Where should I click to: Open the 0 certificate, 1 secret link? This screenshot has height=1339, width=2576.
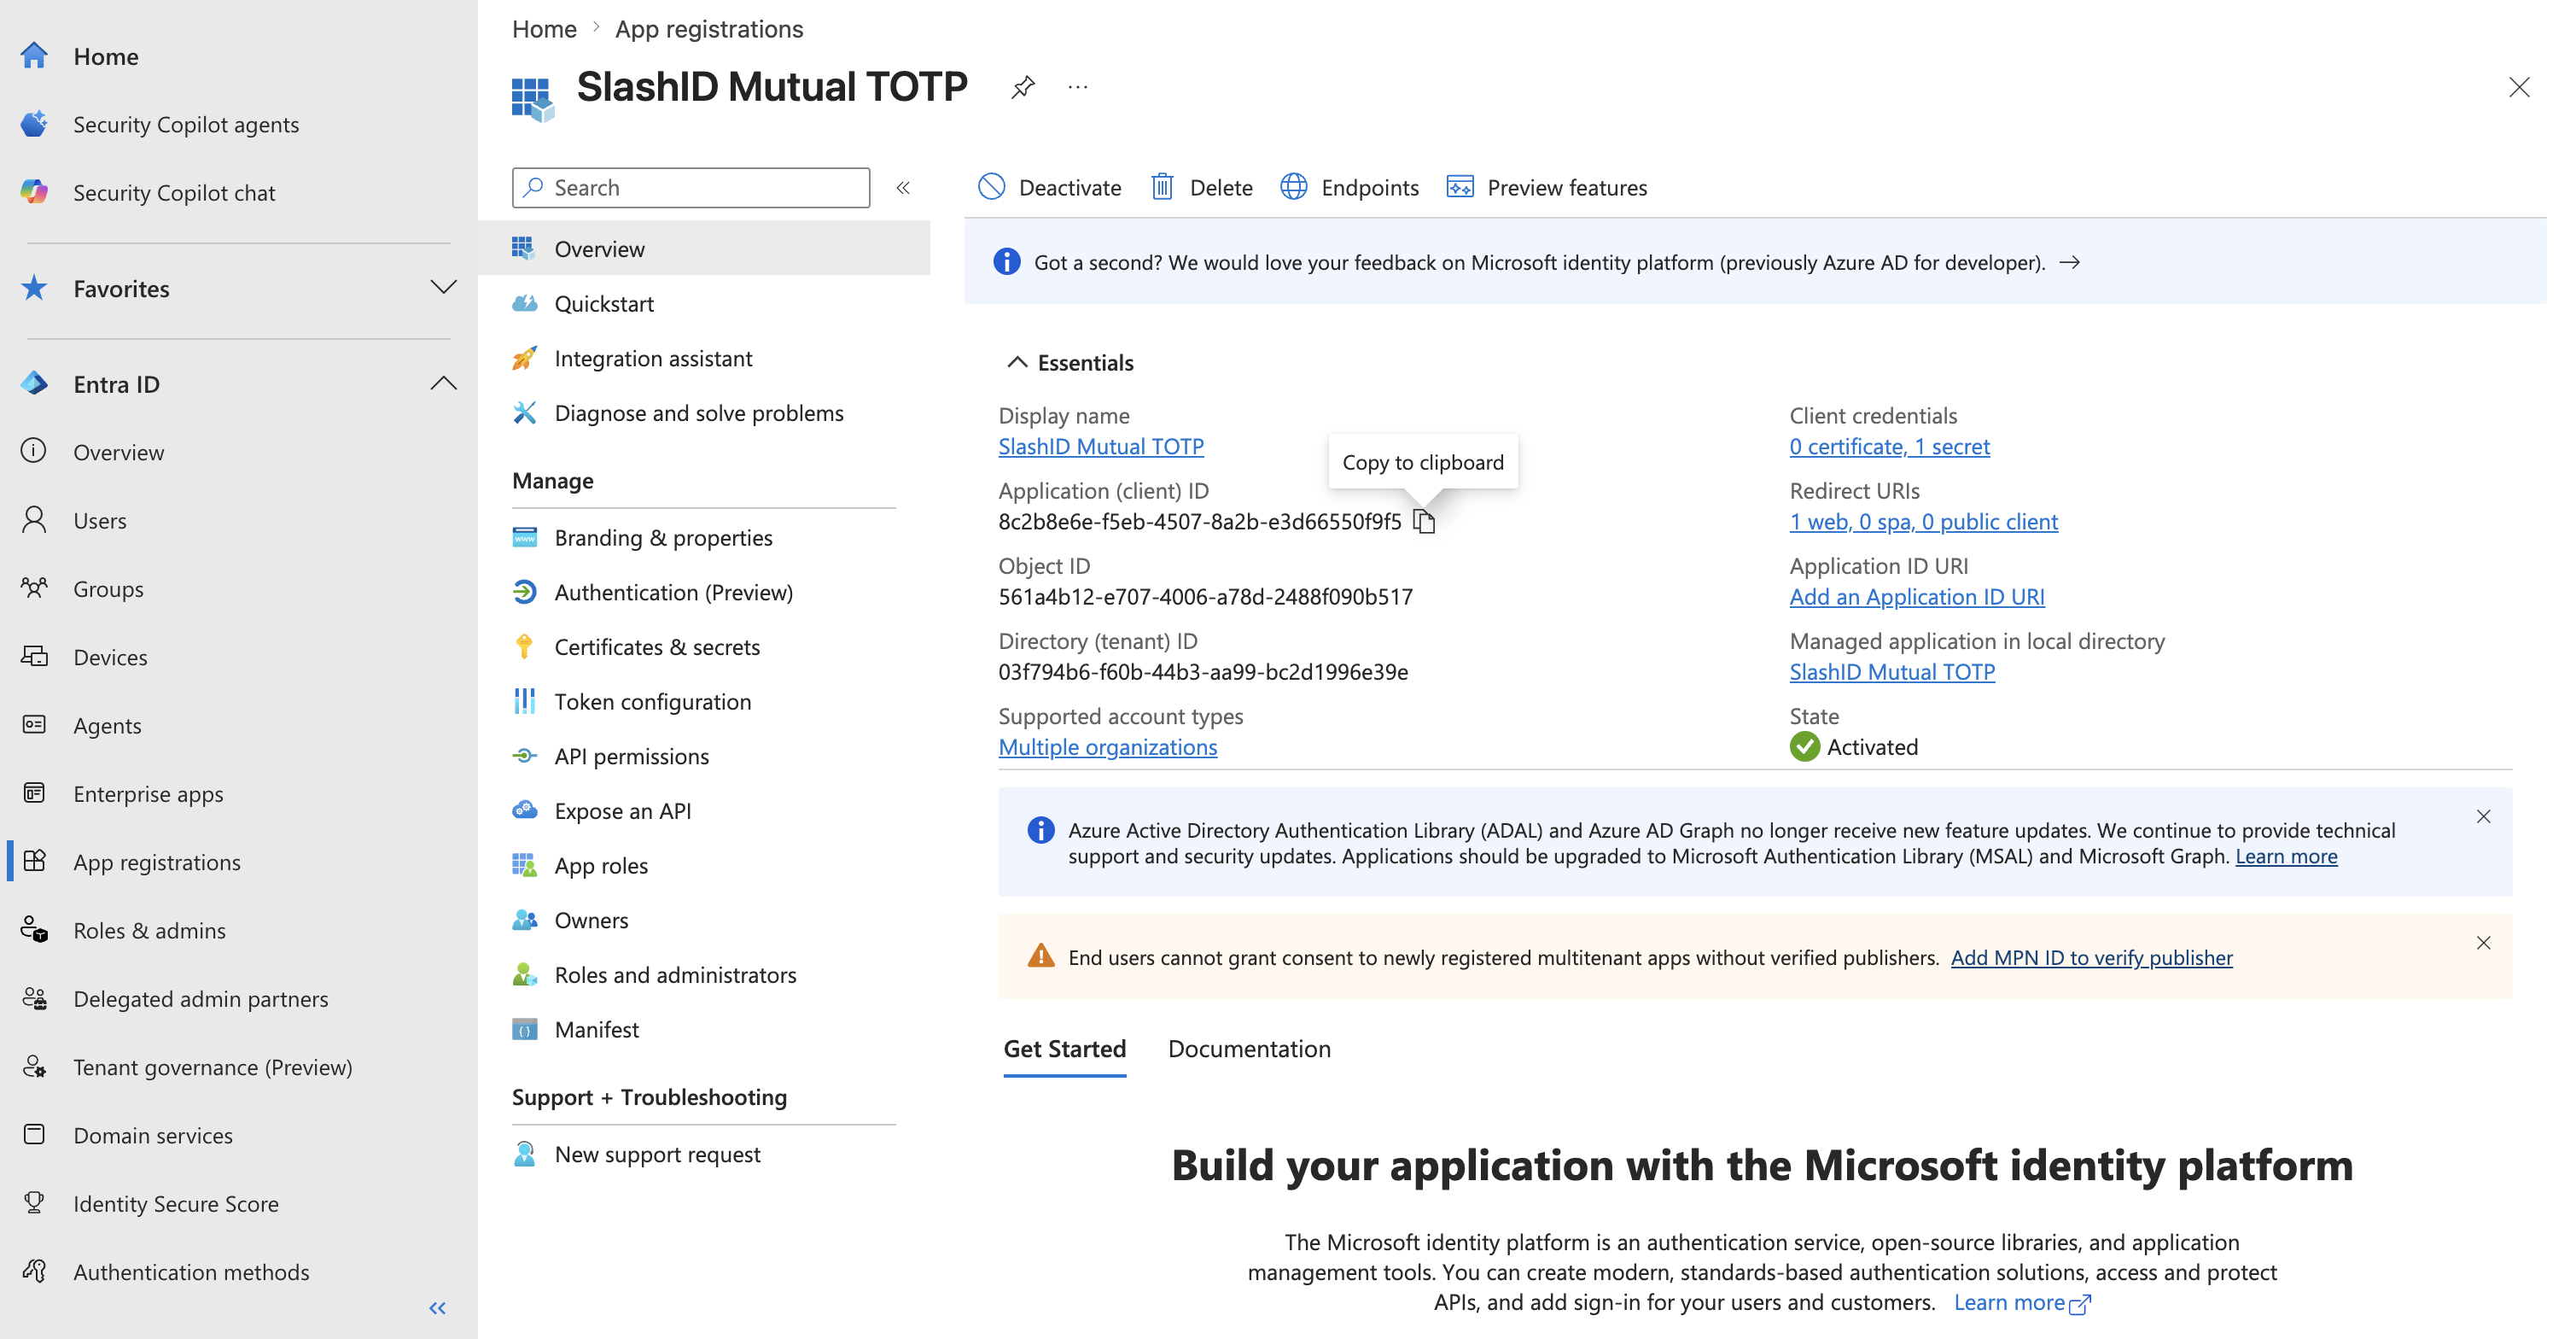[1889, 447]
